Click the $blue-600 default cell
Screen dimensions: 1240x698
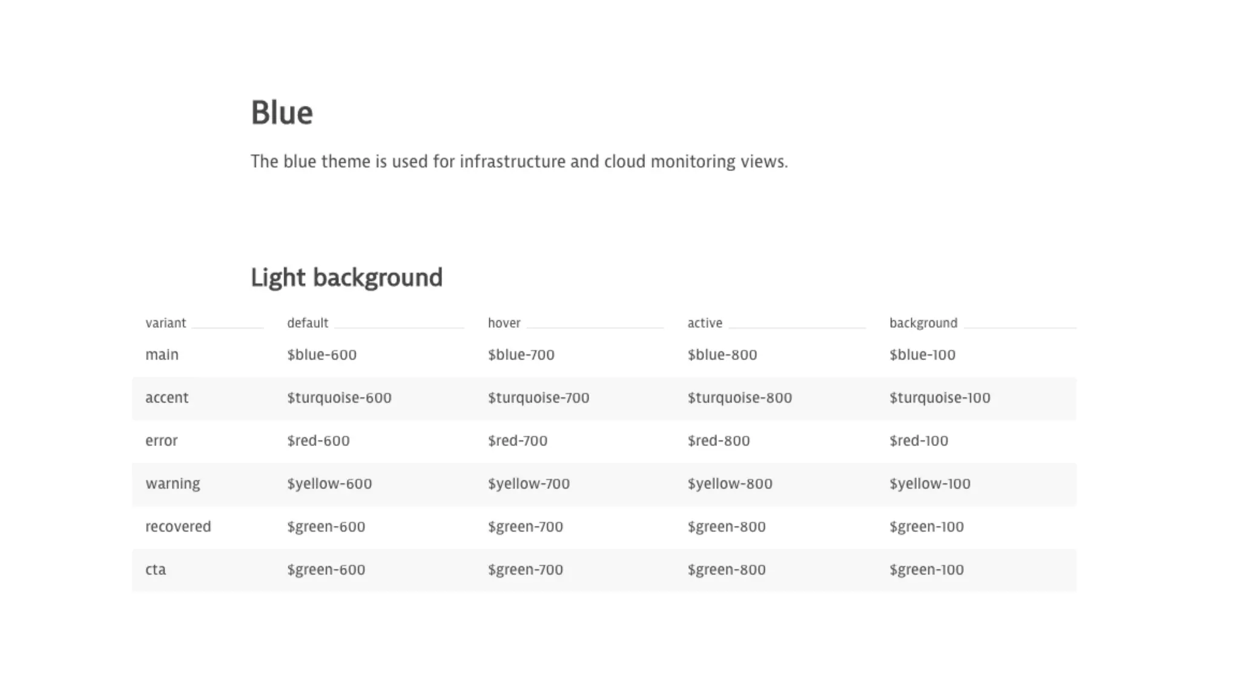(x=322, y=354)
